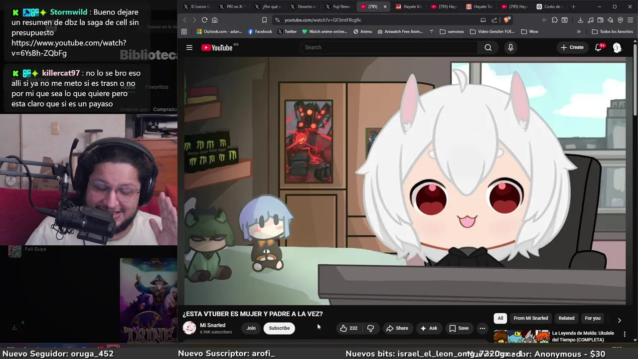Switch to El Locon G tab
The height and width of the screenshot is (359, 638).
point(197,6)
